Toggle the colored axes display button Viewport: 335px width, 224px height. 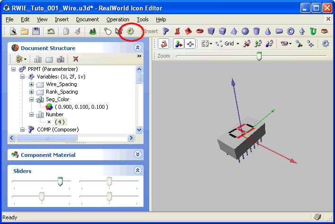179,43
